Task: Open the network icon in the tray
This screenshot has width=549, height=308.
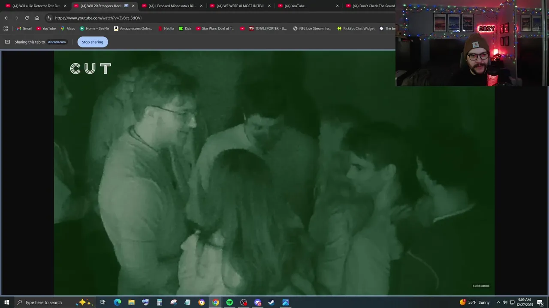Action: pyautogui.click(x=512, y=302)
